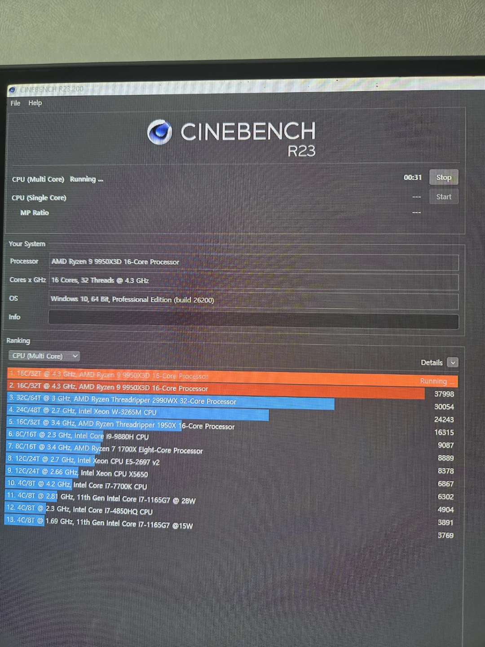This screenshot has height=647, width=485.
Task: Click the Cinebench title bar app icon
Action: 13,90
